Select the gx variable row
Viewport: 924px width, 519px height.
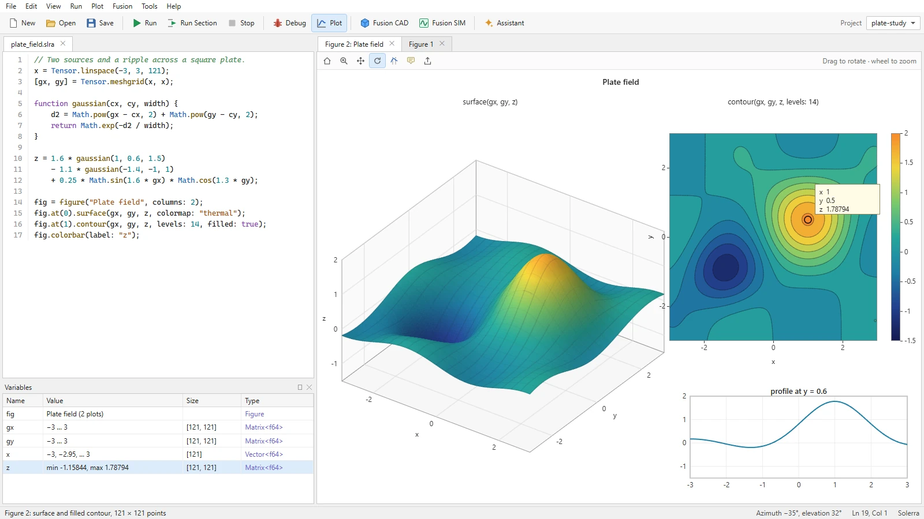(158, 427)
